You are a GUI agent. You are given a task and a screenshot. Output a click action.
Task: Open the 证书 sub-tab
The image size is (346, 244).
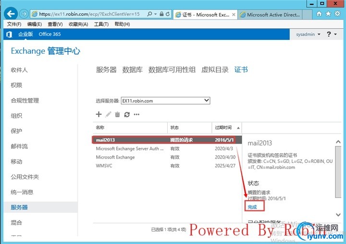coord(241,70)
